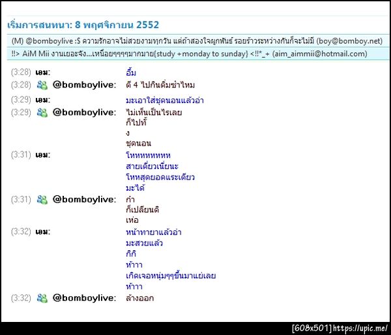
Task: Click the message 'เกิดเจอหนุ่มๆๆขึ้นมาแย่เลย'
Action: 171,276
